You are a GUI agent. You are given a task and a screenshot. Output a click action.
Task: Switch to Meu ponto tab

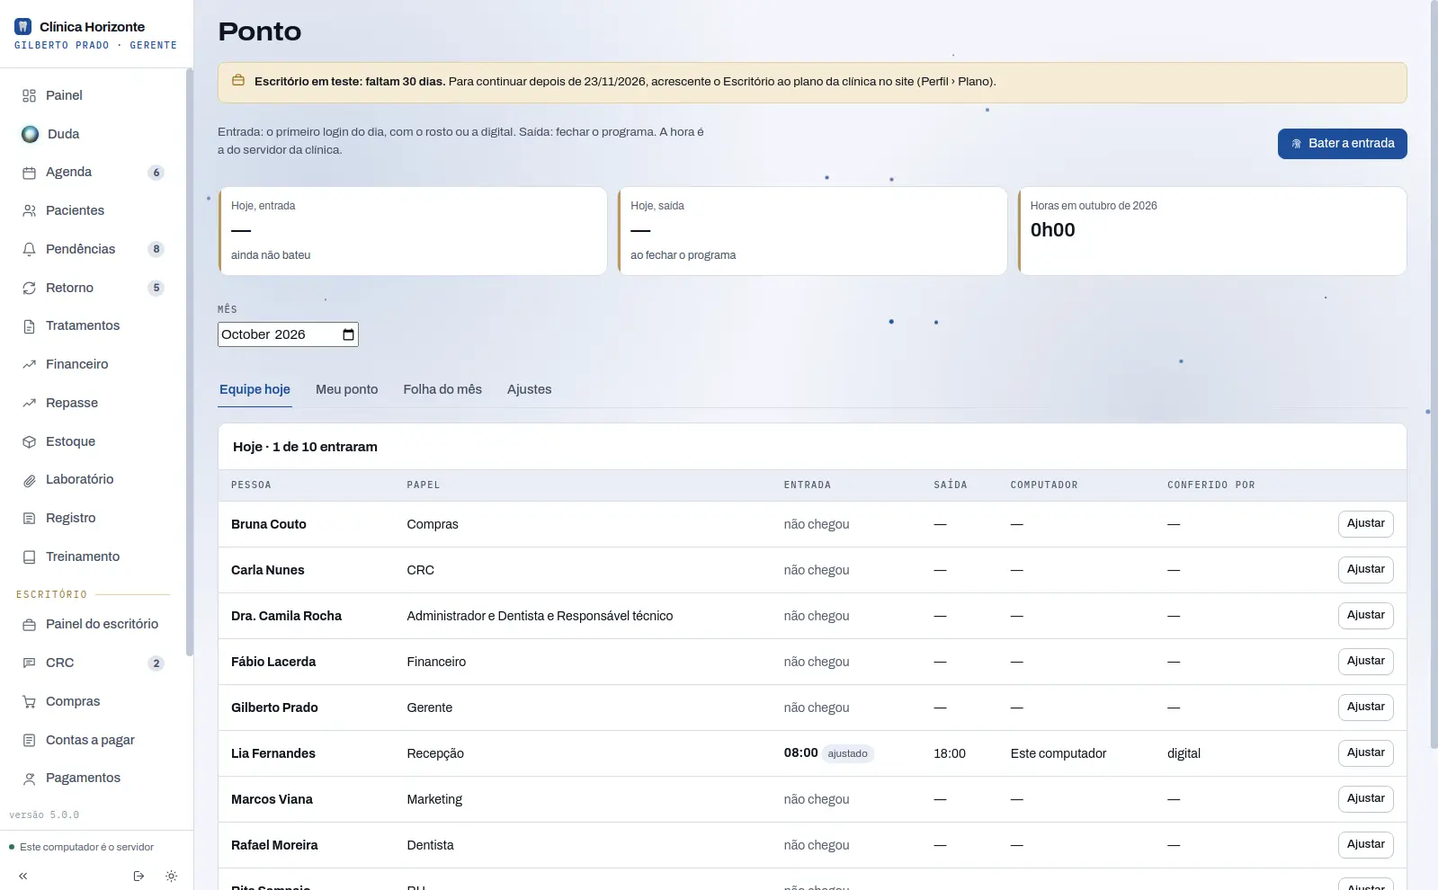tap(346, 389)
